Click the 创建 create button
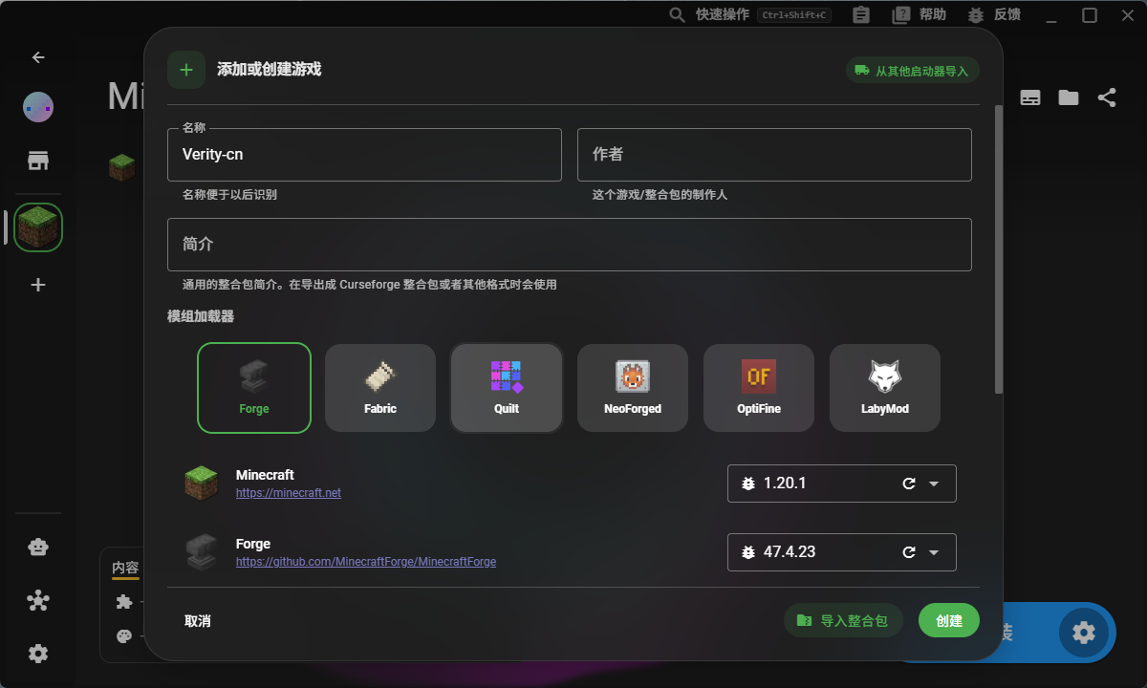This screenshot has height=688, width=1147. point(949,620)
